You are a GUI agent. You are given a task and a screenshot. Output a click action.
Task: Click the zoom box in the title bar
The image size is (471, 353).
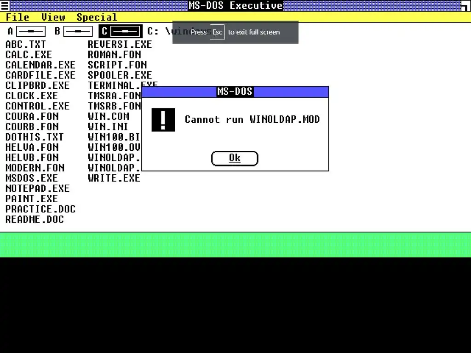click(x=466, y=6)
